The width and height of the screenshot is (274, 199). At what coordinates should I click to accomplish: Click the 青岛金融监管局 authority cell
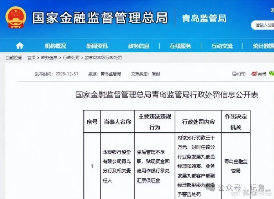pyautogui.click(x=236, y=166)
